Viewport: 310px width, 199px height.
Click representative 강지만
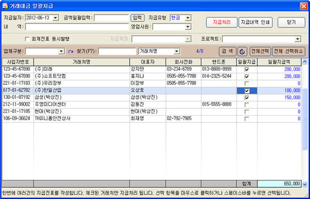(137, 69)
